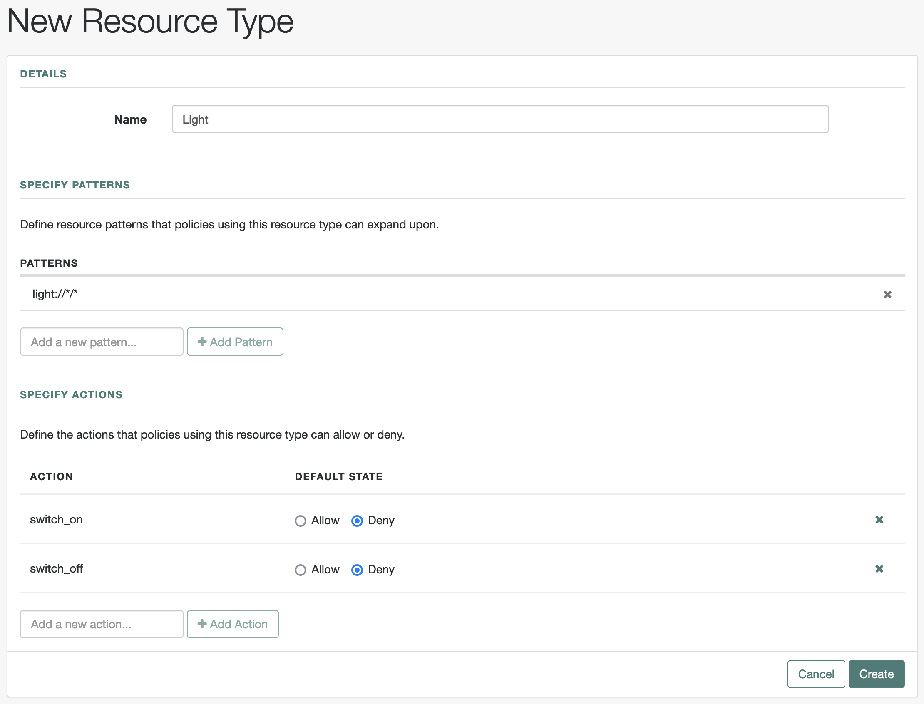The height and width of the screenshot is (704, 924).
Task: Delete the switch_off action row
Action: pos(879,569)
